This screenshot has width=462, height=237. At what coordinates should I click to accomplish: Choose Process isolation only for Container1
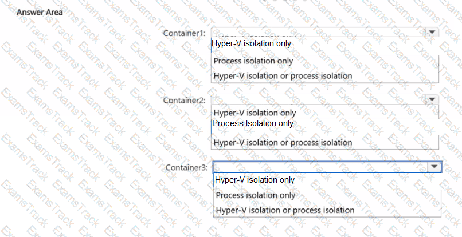click(x=253, y=61)
